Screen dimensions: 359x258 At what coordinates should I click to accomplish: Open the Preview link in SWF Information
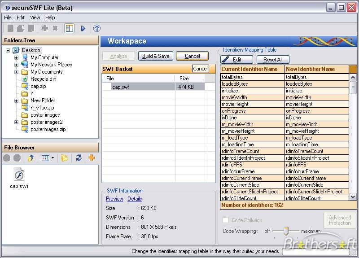[x=114, y=199]
